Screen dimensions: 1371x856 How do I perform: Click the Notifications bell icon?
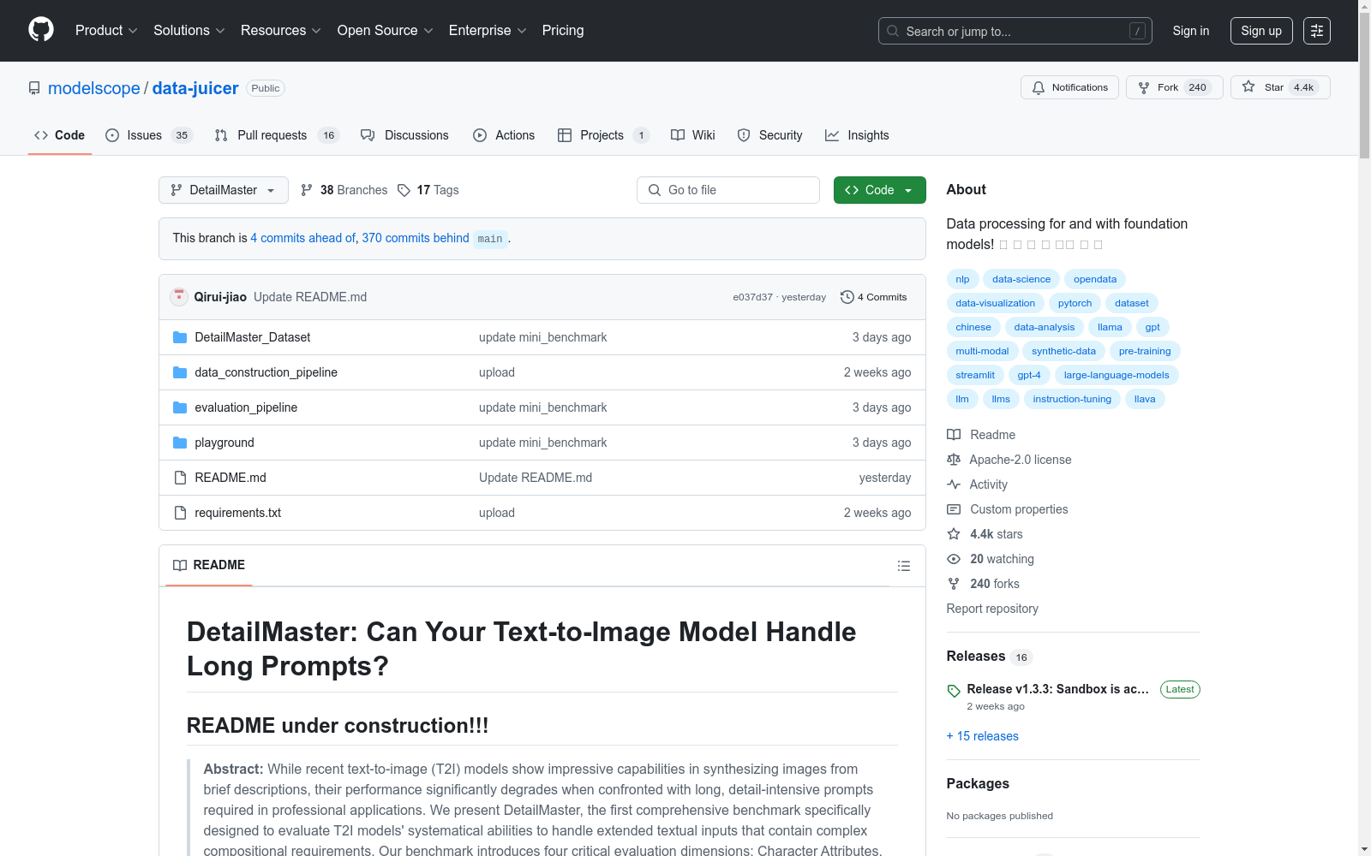point(1039,87)
